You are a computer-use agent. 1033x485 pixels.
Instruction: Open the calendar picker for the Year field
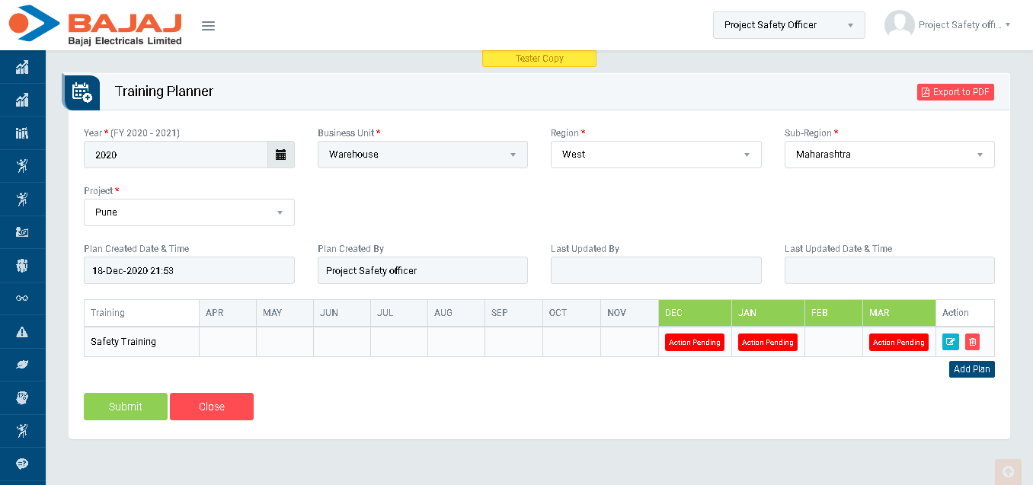point(280,155)
